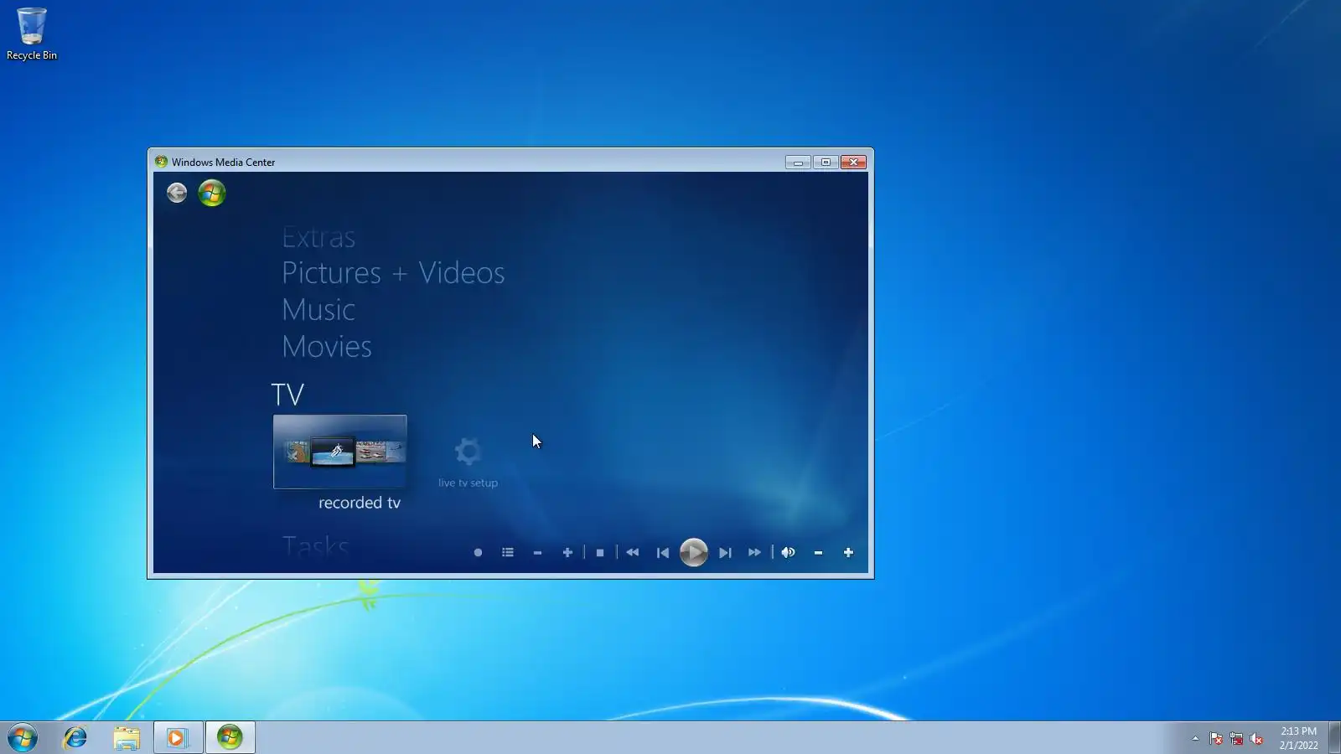
Task: Go back using the Media Center back arrow
Action: click(x=177, y=193)
